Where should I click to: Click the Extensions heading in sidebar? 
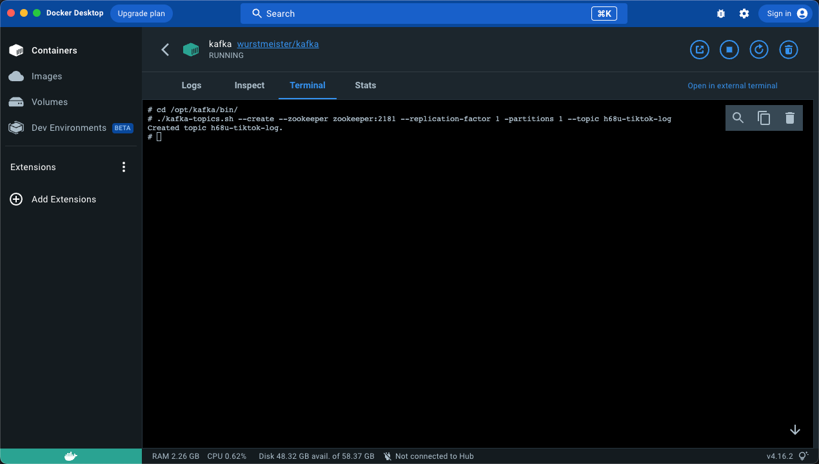tap(33, 167)
